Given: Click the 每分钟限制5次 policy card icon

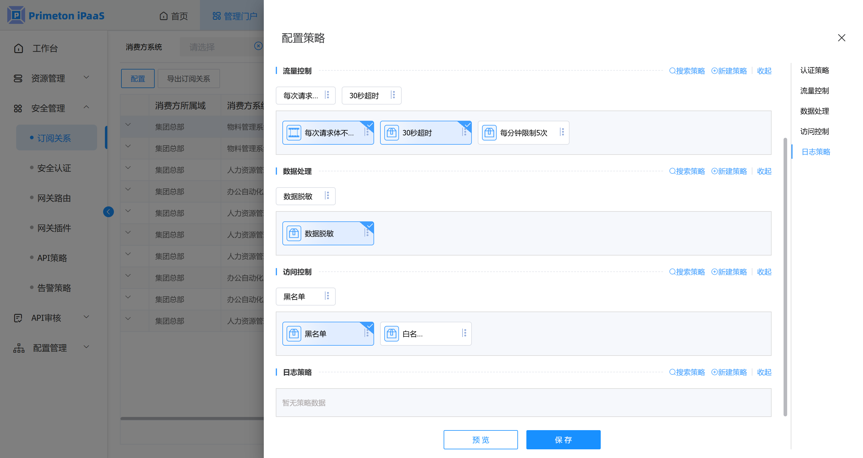Looking at the screenshot, I should coord(489,133).
